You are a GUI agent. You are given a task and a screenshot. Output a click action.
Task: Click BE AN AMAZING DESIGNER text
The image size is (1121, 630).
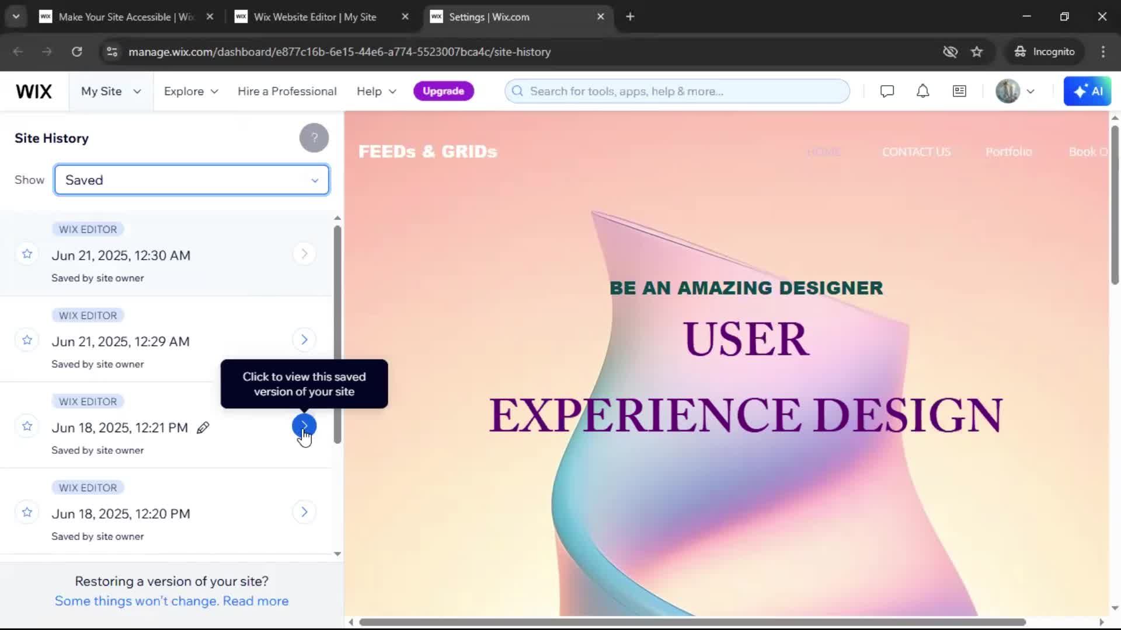coord(746,288)
